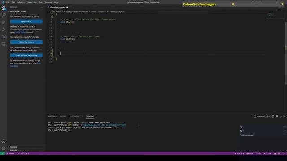The width and height of the screenshot is (287, 161).
Task: Open the File menu
Action: [x=8, y=2]
